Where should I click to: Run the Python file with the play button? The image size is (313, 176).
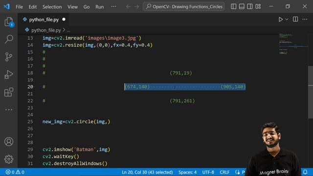click(x=281, y=20)
